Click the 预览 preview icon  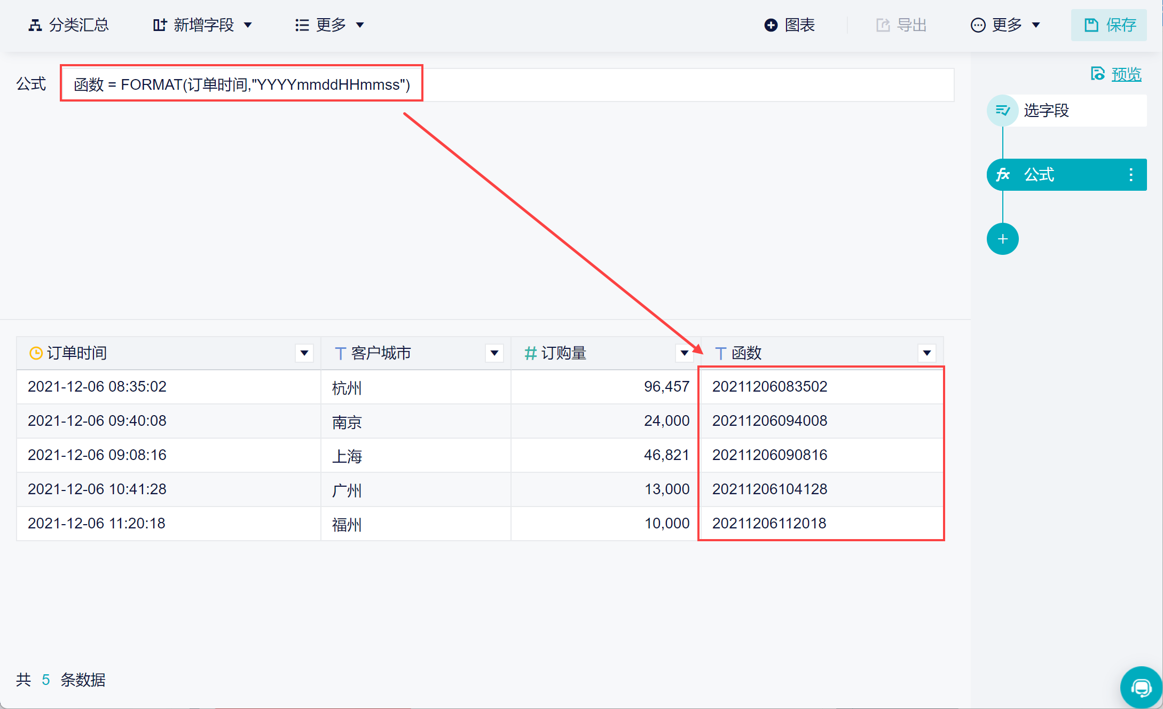[x=1097, y=74]
